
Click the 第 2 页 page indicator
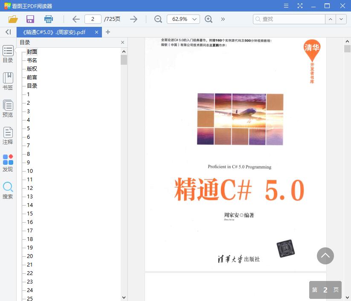tap(325, 290)
